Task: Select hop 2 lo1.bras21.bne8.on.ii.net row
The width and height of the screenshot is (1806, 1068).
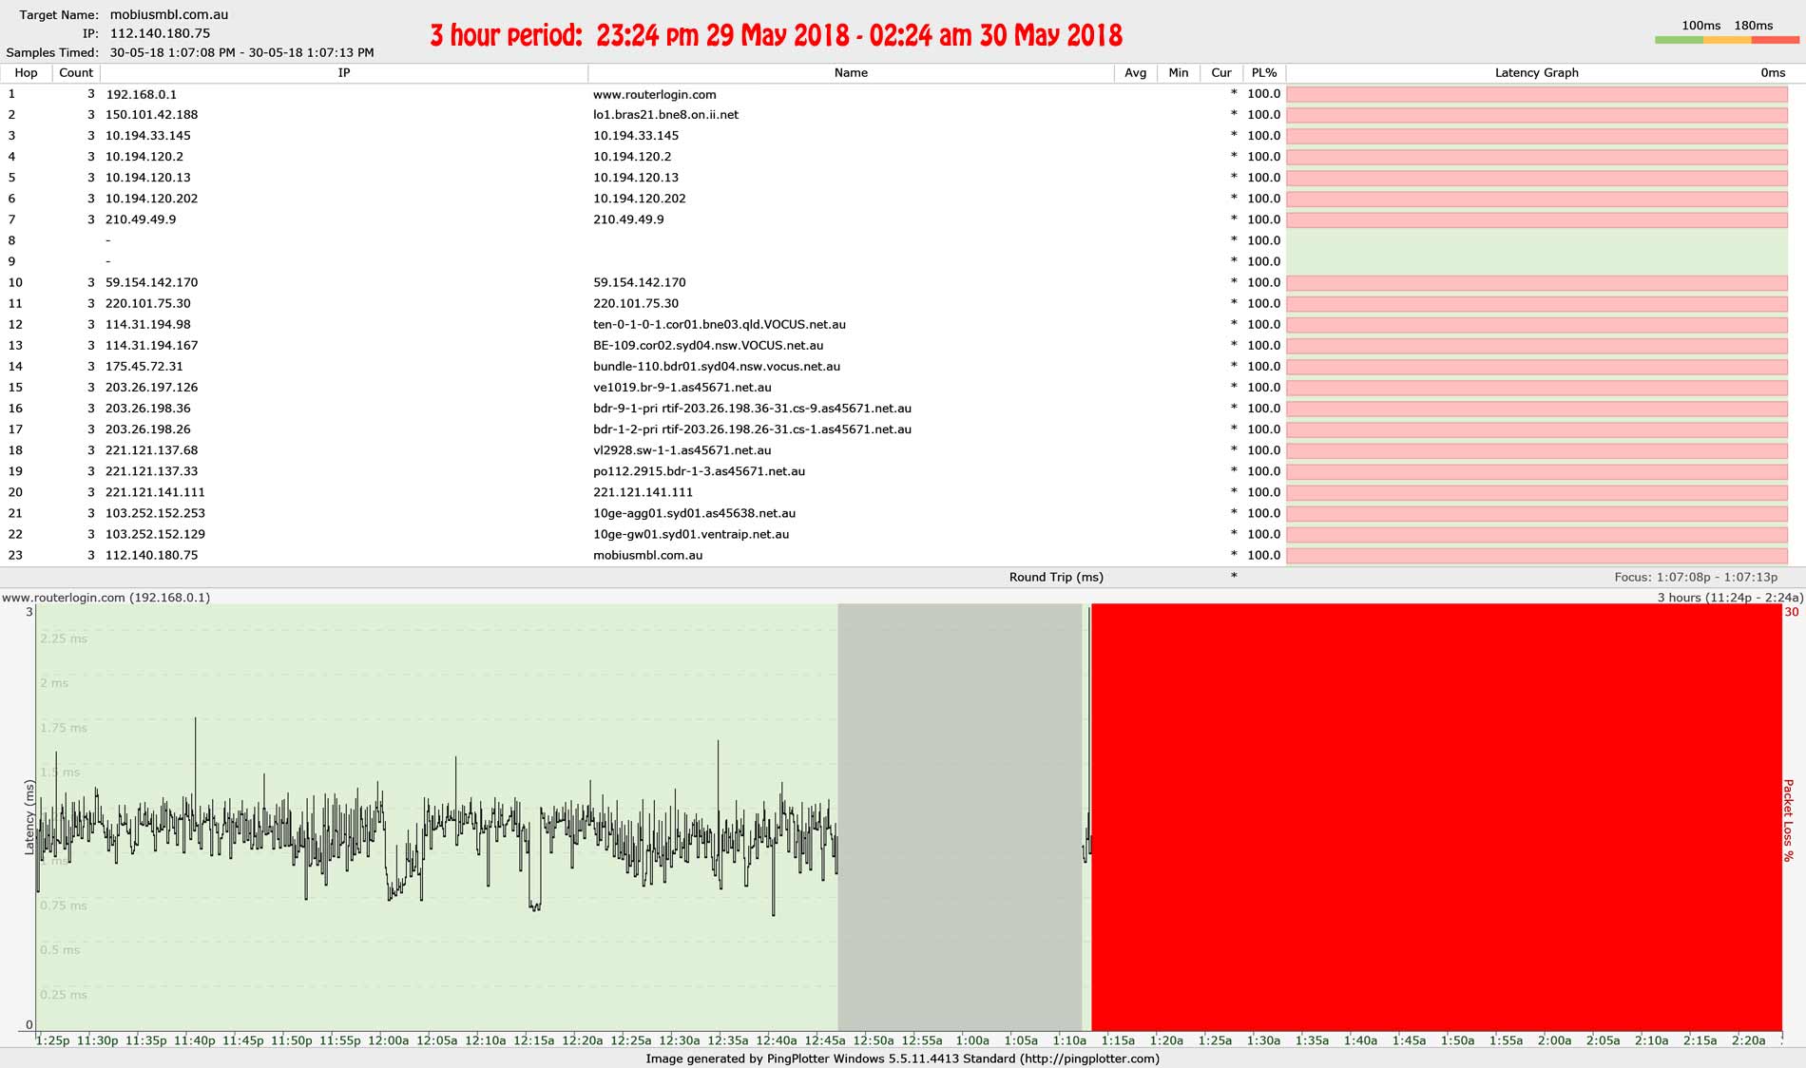Action: click(x=665, y=115)
